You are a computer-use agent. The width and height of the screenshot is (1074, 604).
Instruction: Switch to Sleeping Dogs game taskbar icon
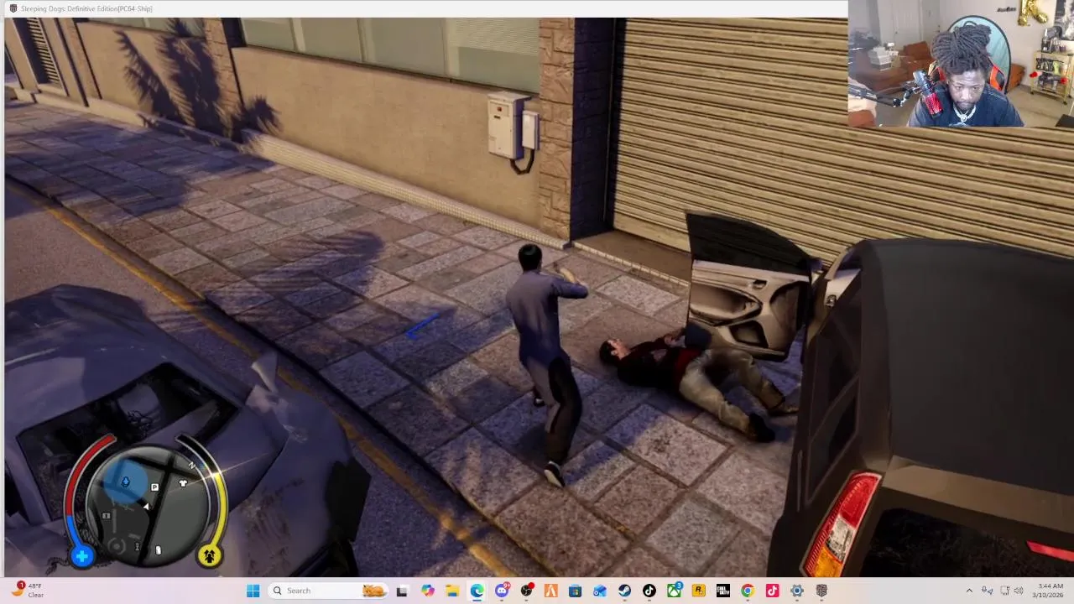[821, 591]
